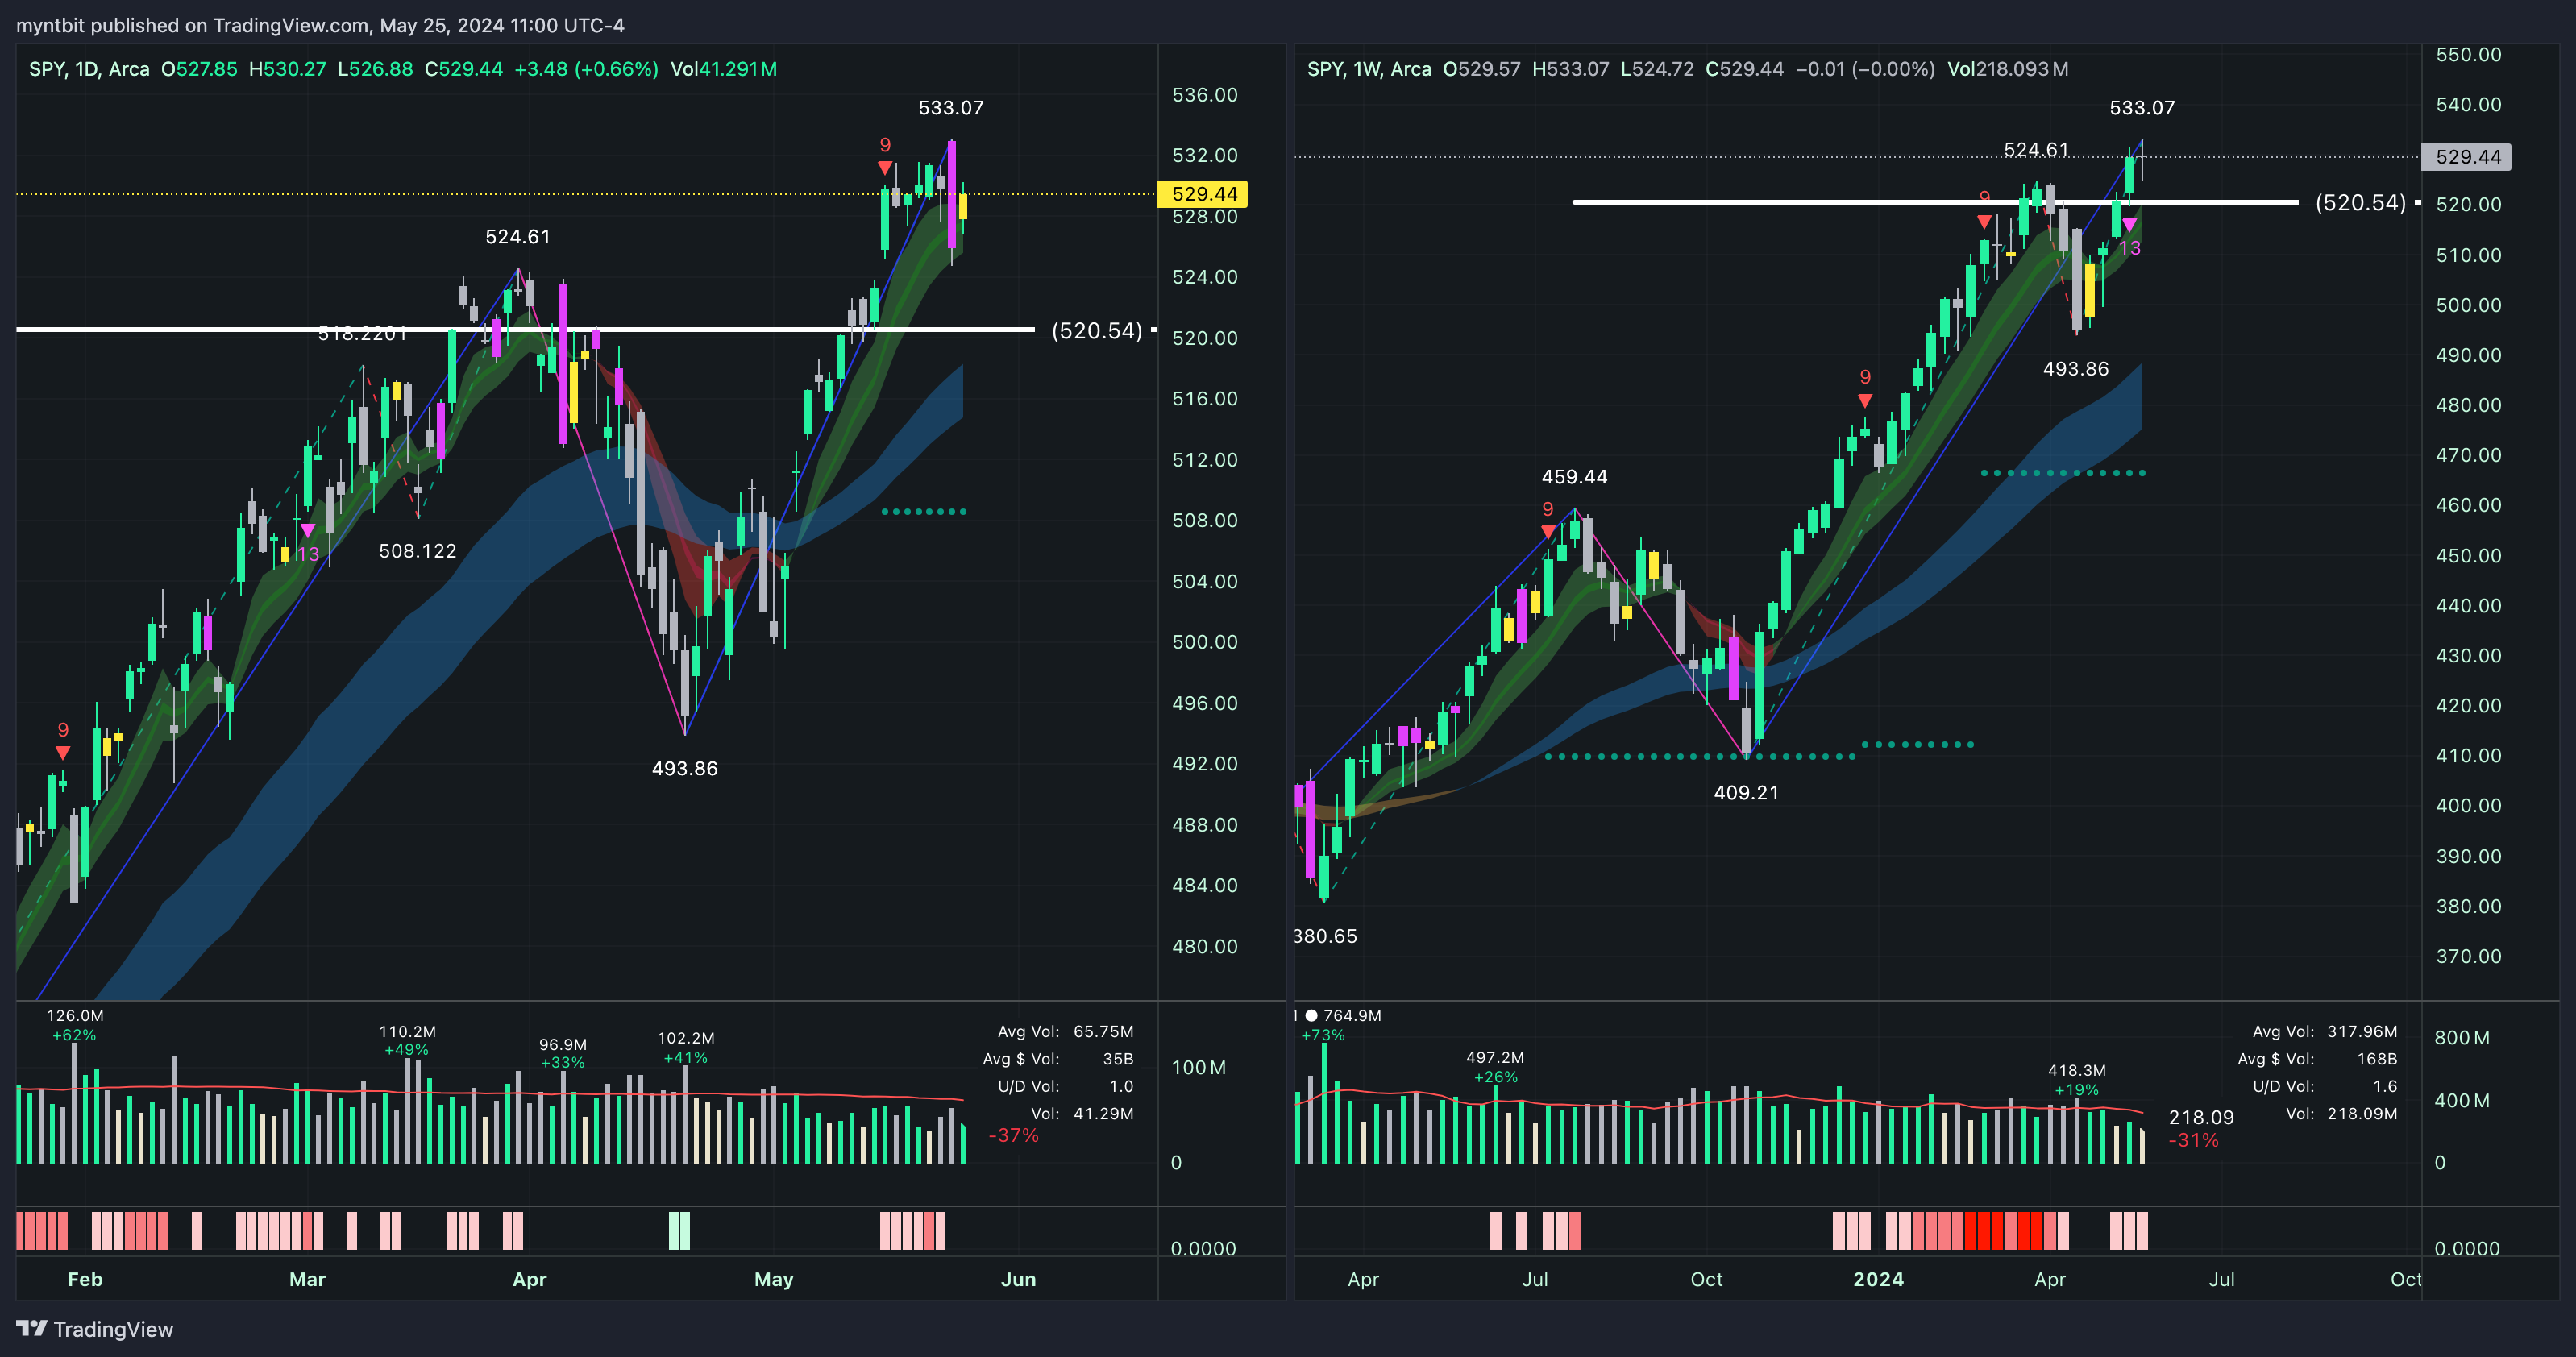Click the 'Avg $ Vol: 35B' daily stat
Screen dimensions: 2576x1357
[x=1058, y=1059]
